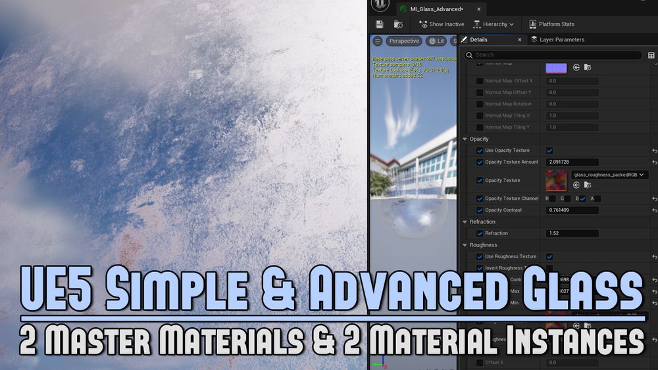Open the Details view options grid icon
658x370 pixels.
[x=651, y=55]
